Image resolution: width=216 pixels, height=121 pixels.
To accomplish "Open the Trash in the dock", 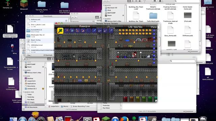I will coord(203,119).
